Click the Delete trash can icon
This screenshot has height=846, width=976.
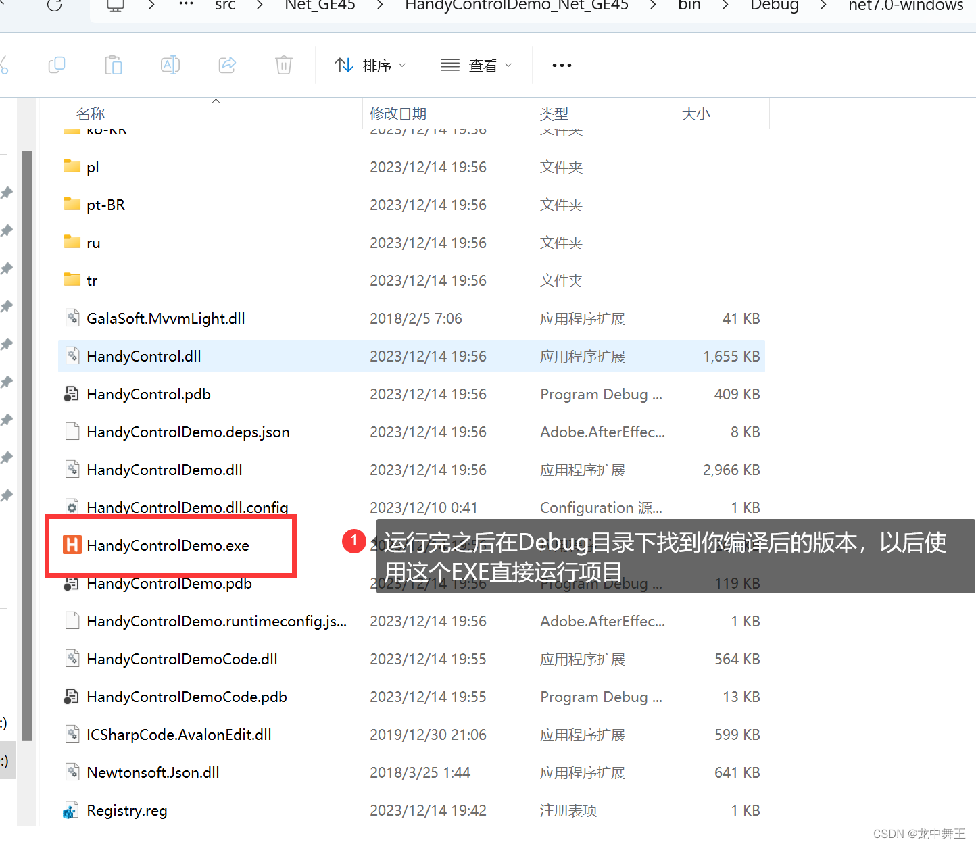tap(284, 65)
